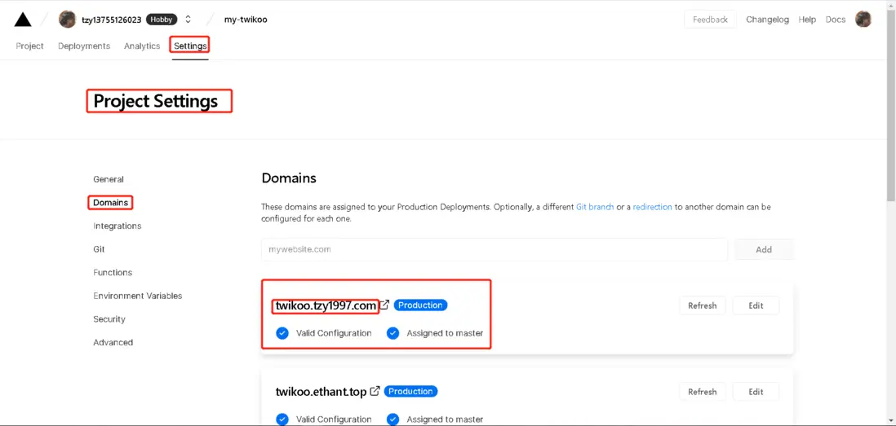The image size is (896, 426).
Task: Click Assigned to master checkmark for twikoo.ethant.top
Action: (393, 419)
